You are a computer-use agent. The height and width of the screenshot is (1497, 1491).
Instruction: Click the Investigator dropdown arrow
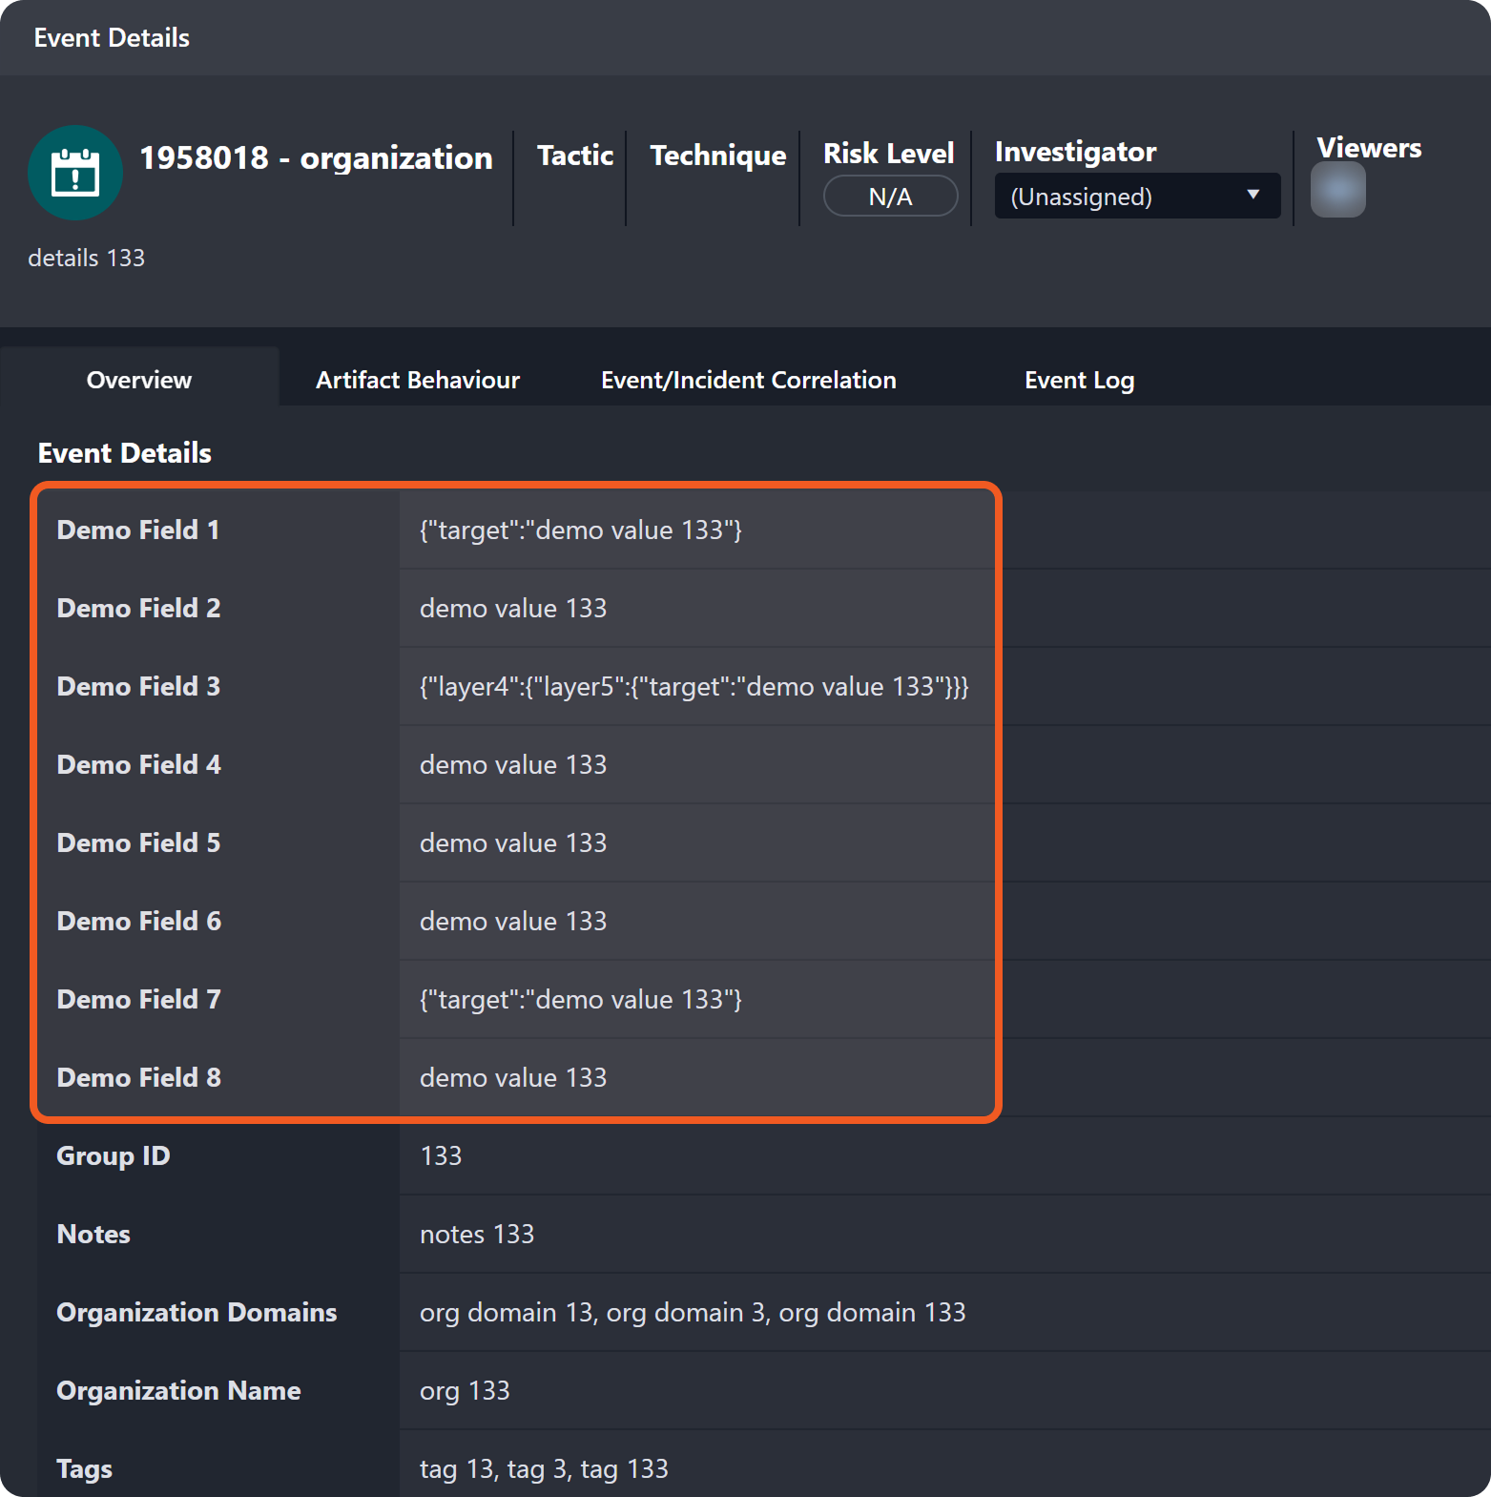point(1253,195)
